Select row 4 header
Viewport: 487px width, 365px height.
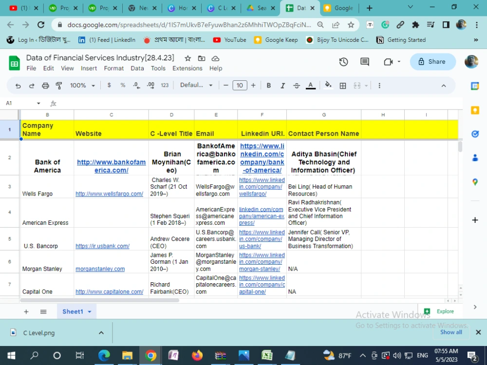coord(10,212)
